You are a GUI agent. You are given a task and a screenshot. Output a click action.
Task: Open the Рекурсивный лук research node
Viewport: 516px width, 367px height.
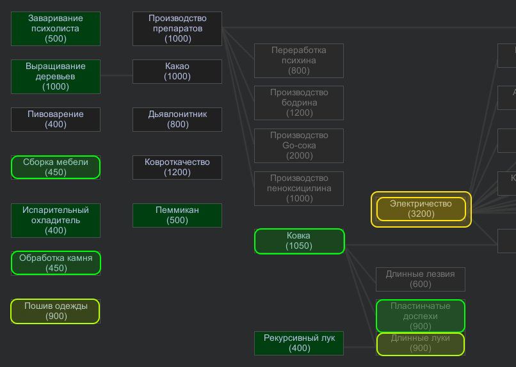tap(299, 343)
